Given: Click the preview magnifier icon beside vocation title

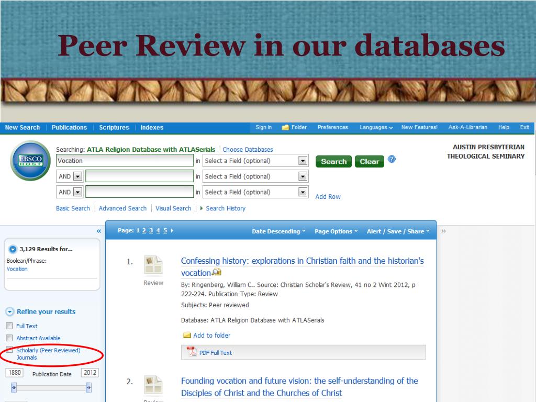Looking at the screenshot, I should coord(217,272).
